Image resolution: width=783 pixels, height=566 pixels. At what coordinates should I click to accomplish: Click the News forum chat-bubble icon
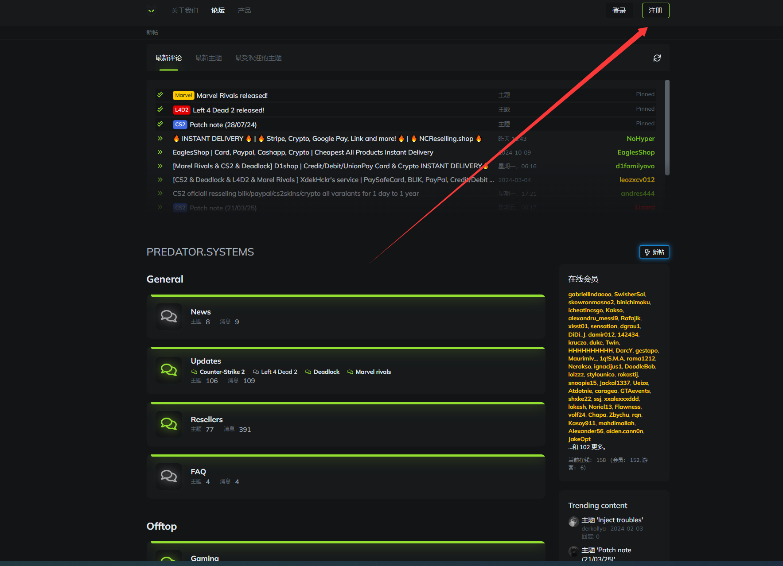coord(169,316)
